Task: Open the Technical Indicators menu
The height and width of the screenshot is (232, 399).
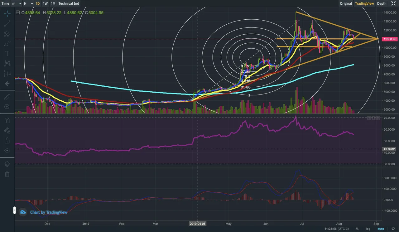Action: (x=69, y=3)
